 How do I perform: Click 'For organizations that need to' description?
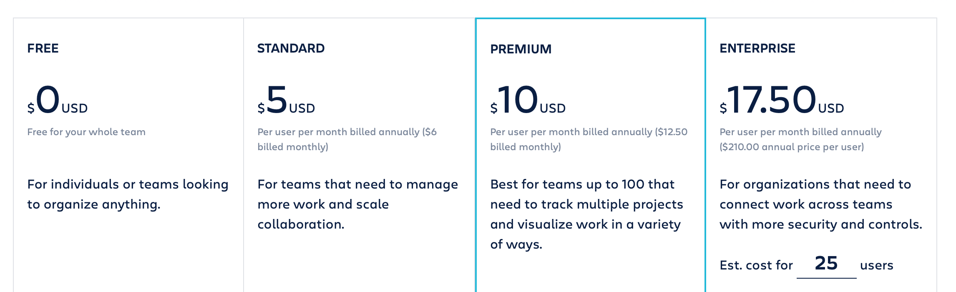point(821,204)
